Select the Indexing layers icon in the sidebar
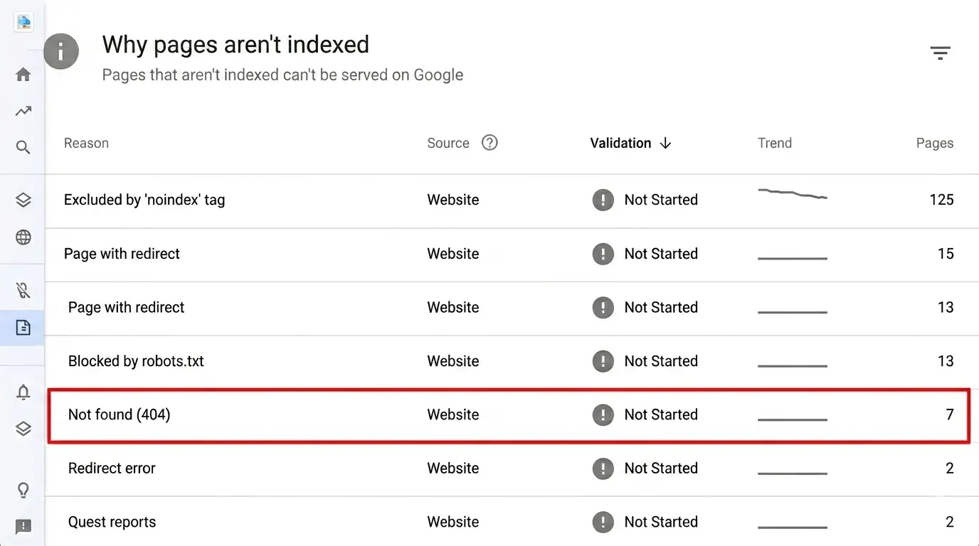Screen dimensions: 979x546 pyautogui.click(x=23, y=200)
